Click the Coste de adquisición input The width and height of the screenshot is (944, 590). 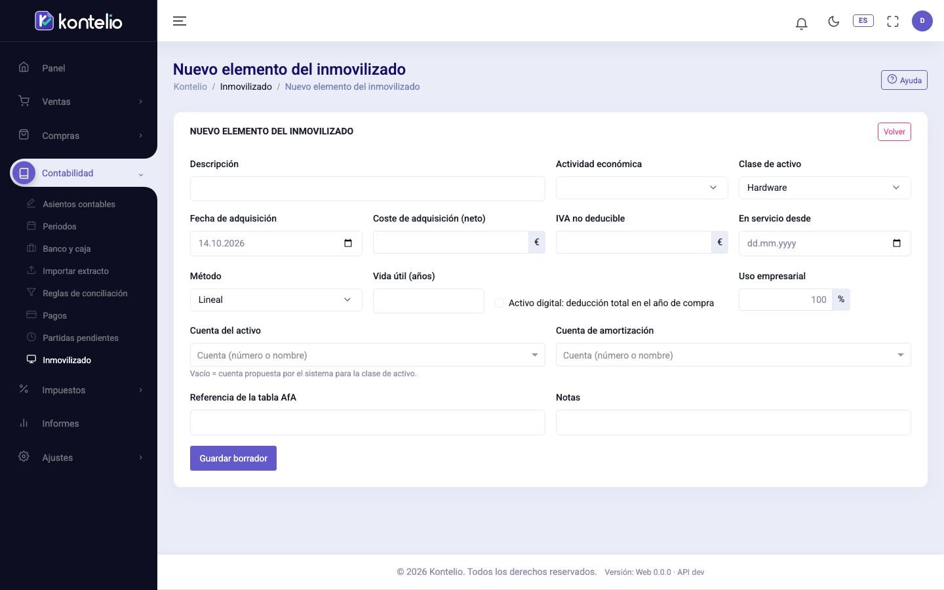click(x=451, y=242)
